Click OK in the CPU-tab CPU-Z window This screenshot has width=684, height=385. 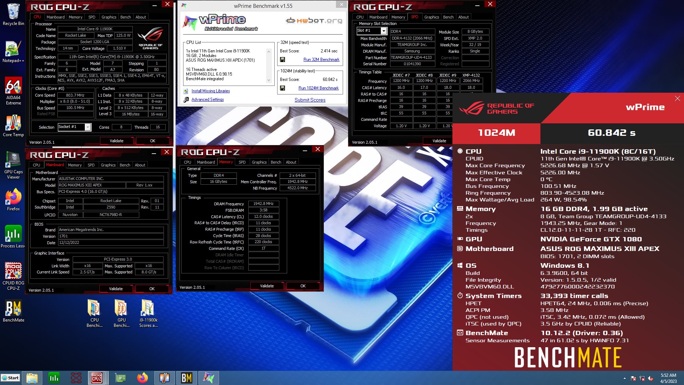click(152, 141)
